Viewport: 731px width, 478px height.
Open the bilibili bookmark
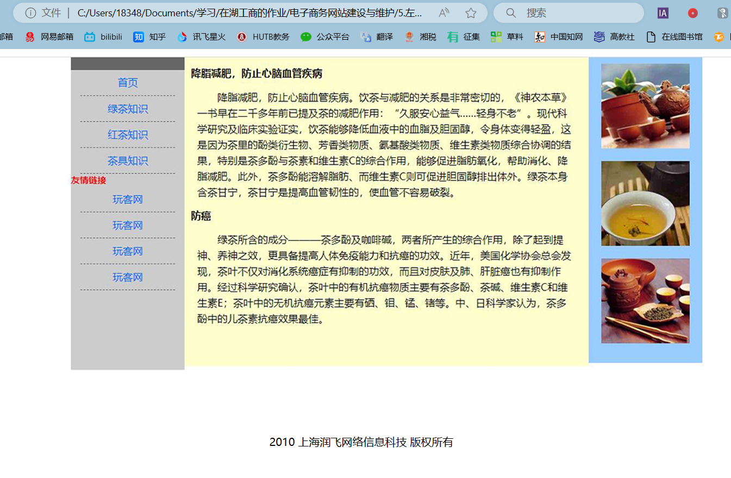(103, 37)
